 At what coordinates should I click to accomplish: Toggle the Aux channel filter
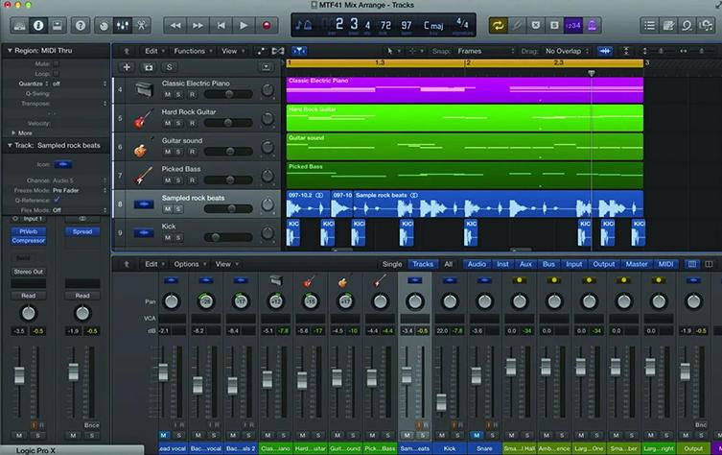point(525,264)
